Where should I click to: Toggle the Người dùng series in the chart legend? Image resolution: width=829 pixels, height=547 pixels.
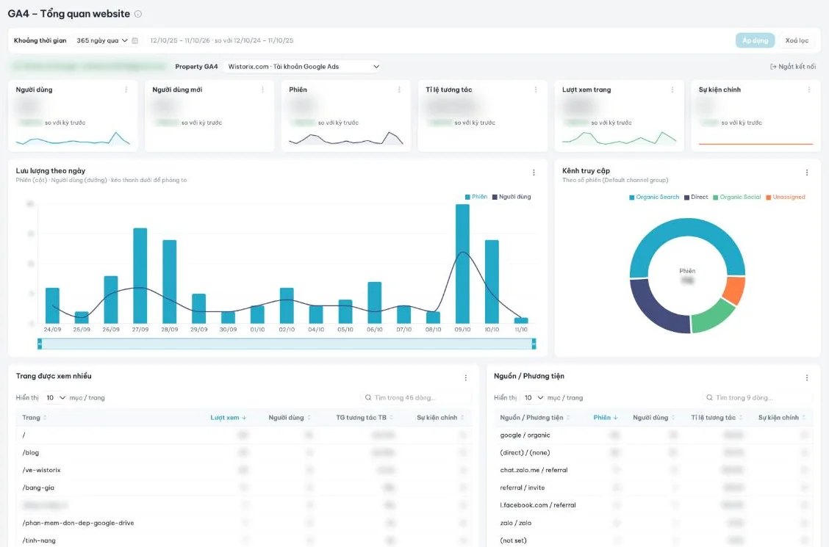point(512,197)
